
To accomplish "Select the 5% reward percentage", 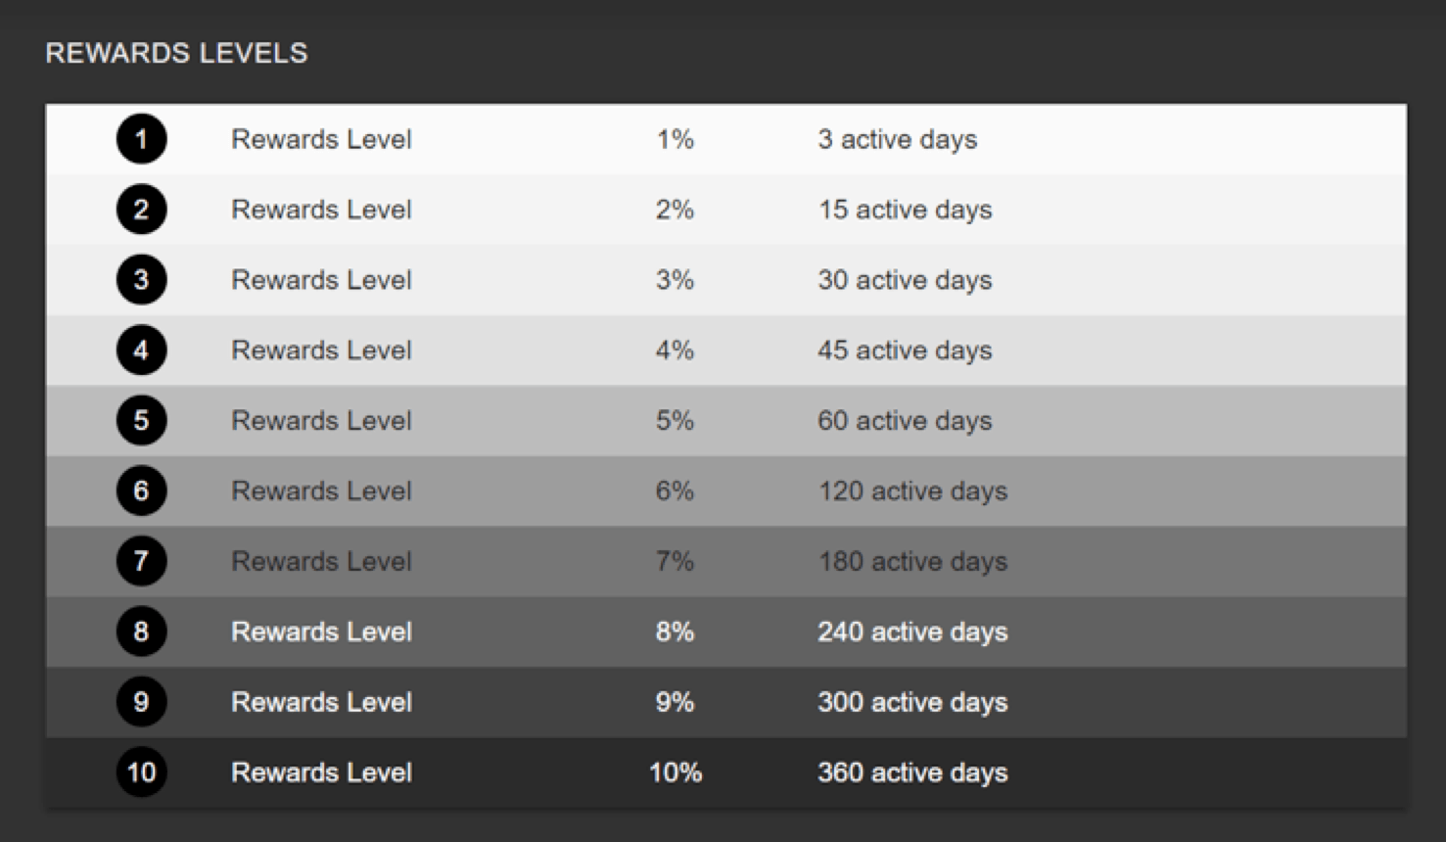I will click(675, 421).
